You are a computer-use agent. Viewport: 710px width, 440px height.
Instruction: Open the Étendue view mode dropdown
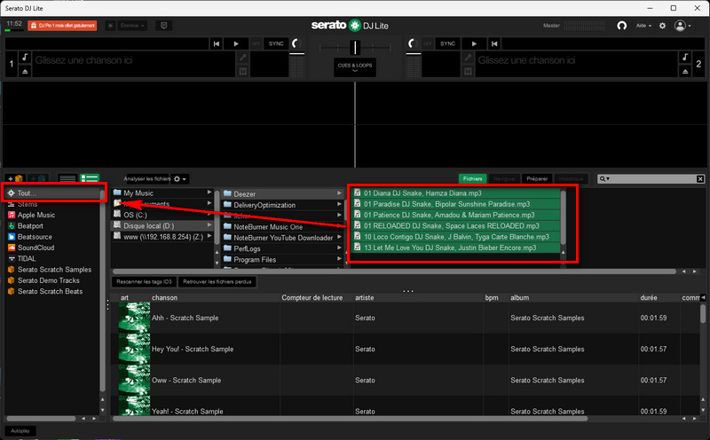click(x=132, y=26)
